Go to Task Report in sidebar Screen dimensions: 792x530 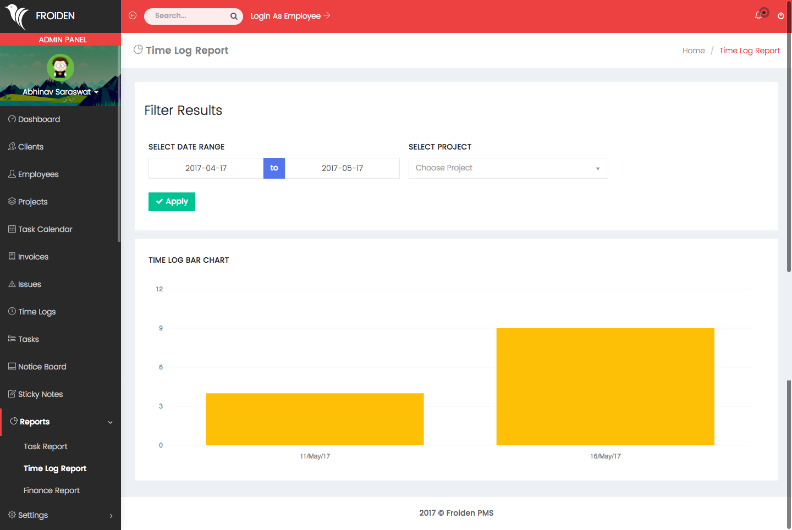(x=46, y=446)
